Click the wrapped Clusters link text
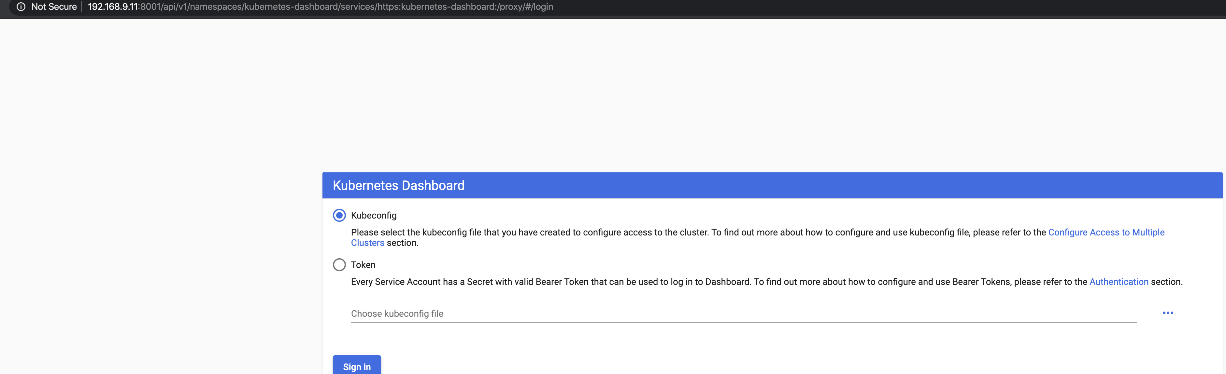This screenshot has height=374, width=1226. click(367, 243)
